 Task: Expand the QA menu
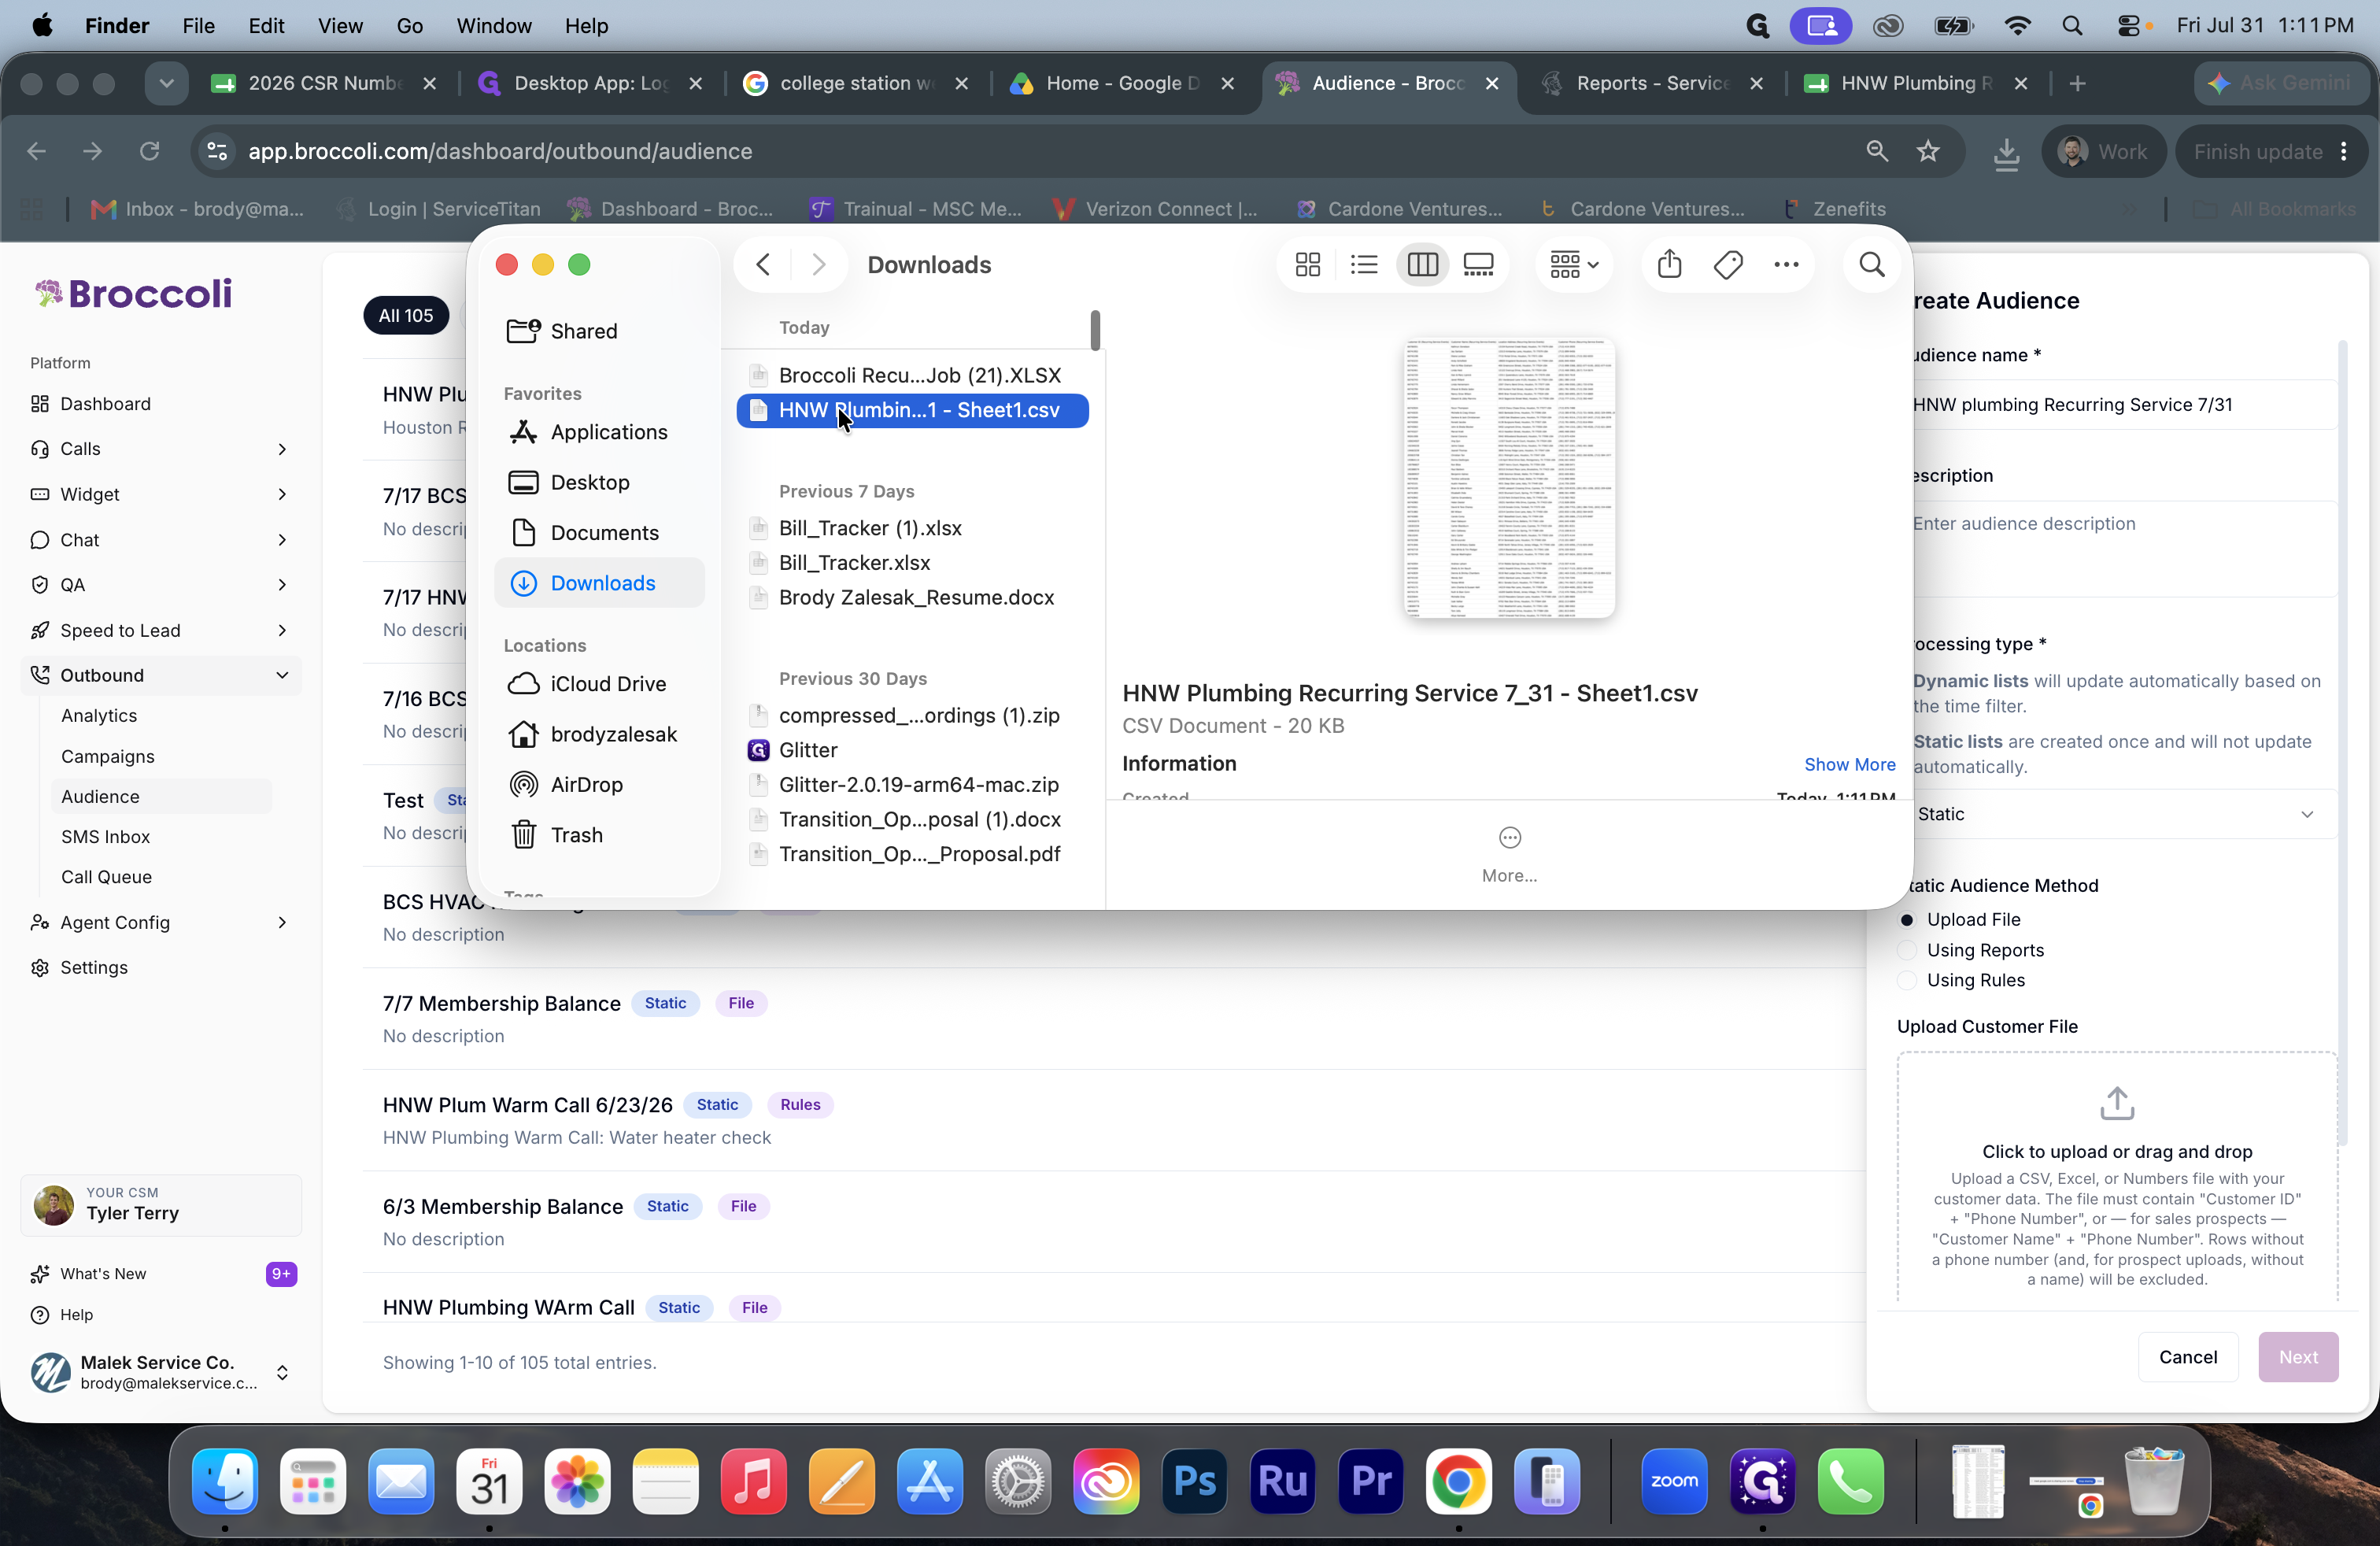click(160, 585)
